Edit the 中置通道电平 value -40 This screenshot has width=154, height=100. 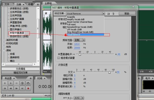[x=119, y=54]
